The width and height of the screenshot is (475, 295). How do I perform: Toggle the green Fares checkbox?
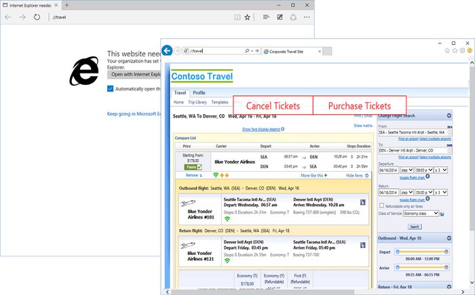(199, 167)
